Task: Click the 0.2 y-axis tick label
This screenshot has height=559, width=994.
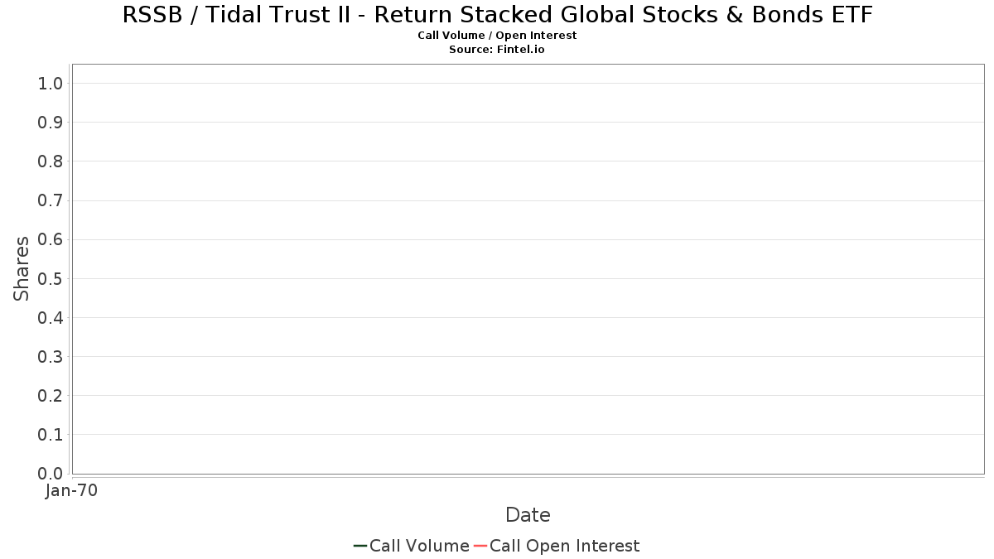Action: point(51,396)
